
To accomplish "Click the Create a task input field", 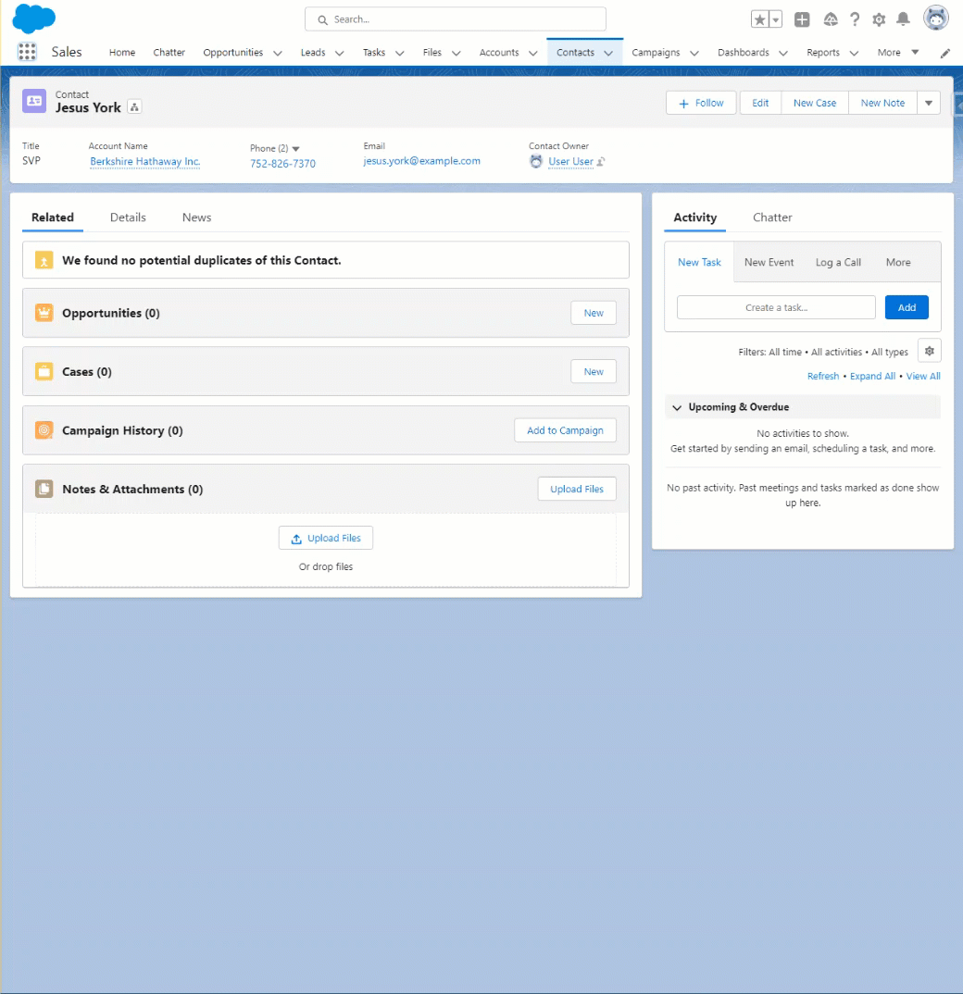I will tap(776, 307).
